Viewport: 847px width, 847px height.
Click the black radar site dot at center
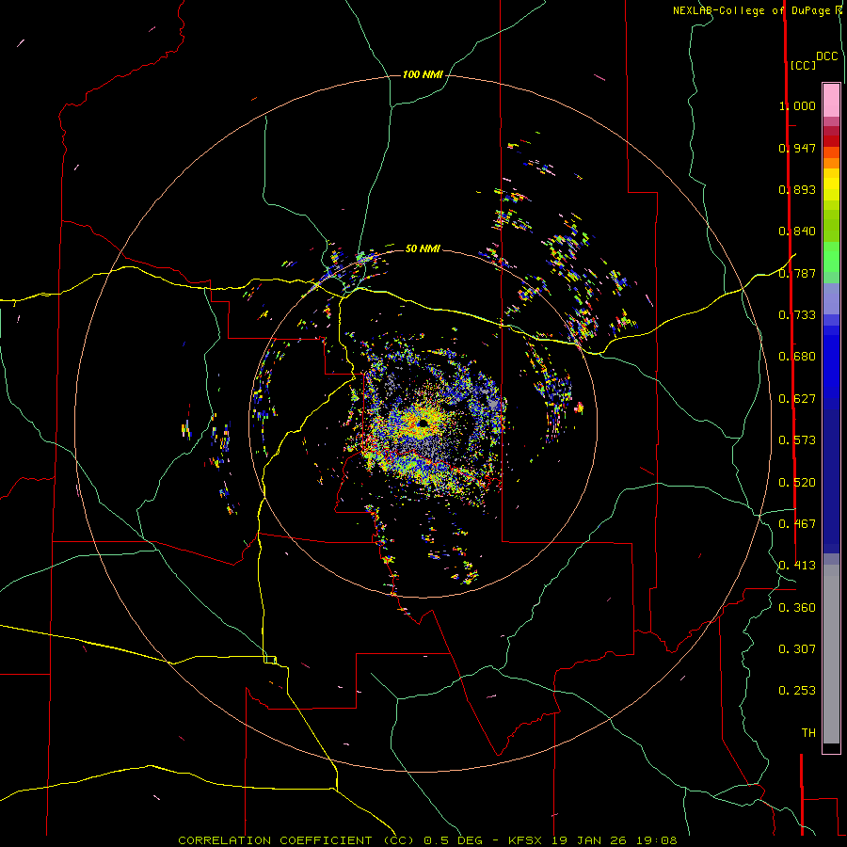(x=423, y=423)
